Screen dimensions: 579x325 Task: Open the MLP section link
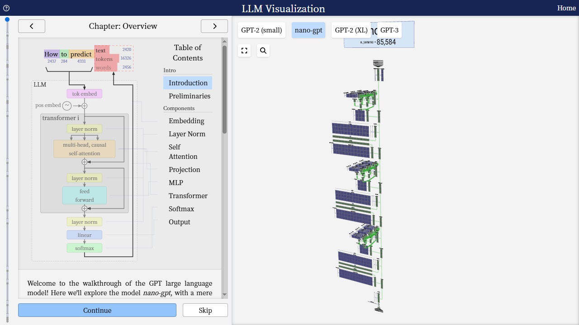(x=176, y=183)
